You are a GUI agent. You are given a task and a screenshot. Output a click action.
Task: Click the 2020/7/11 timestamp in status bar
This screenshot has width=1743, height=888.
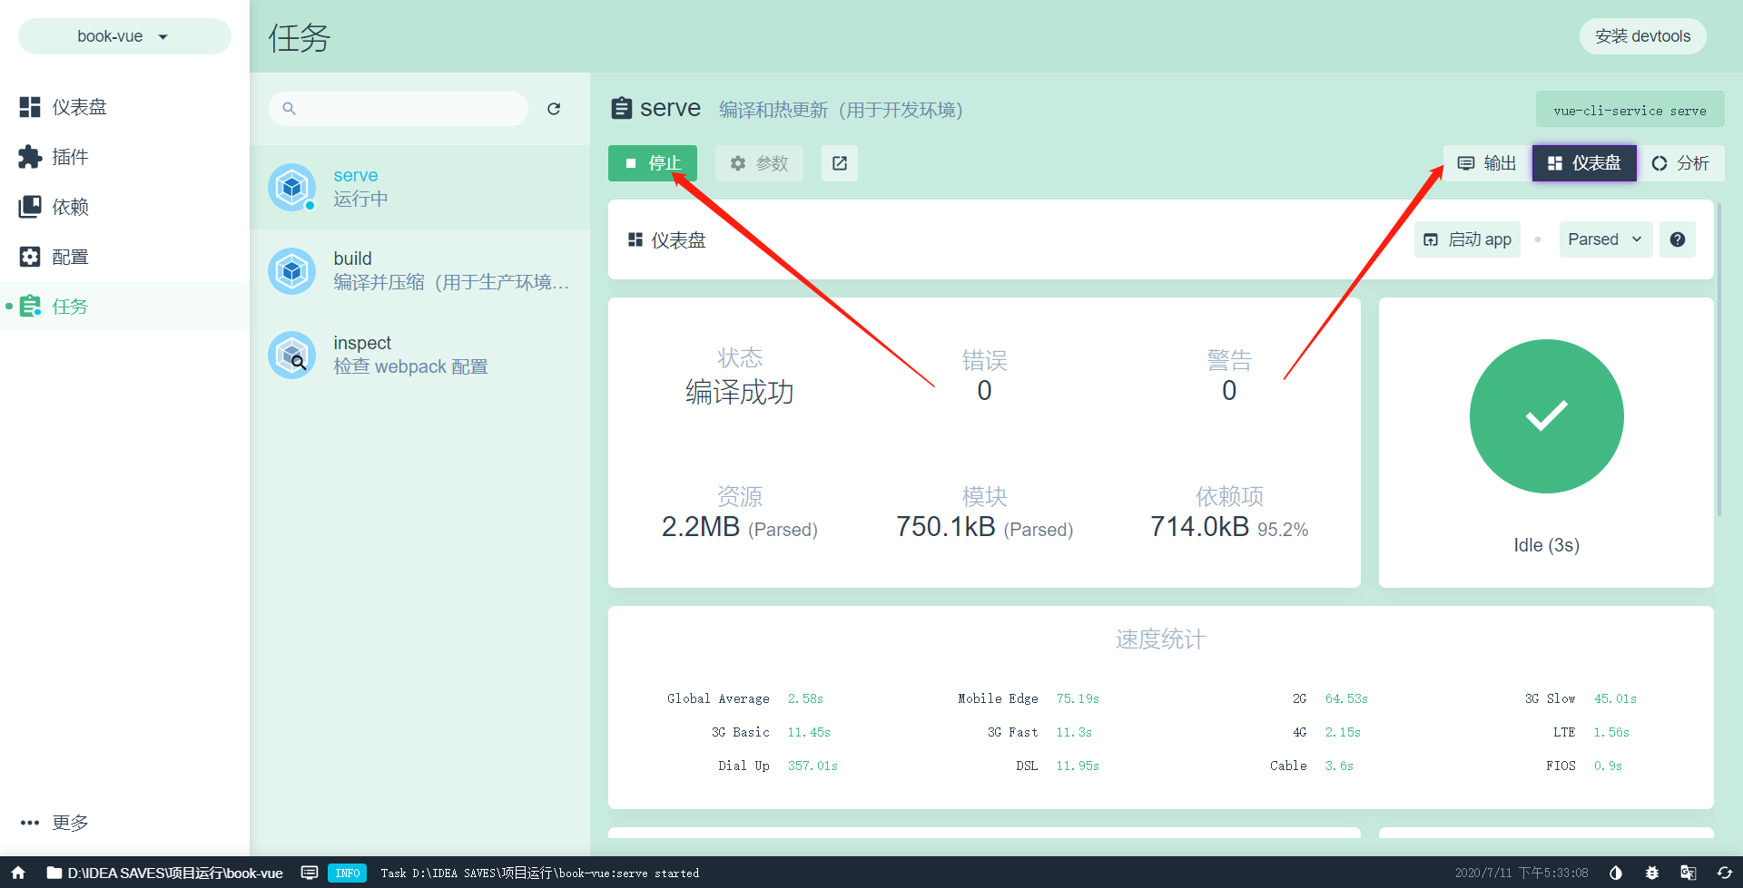pos(1521,873)
